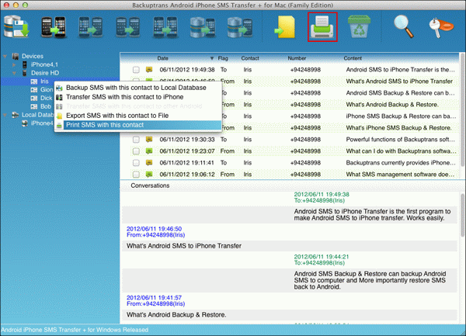Collapse the Devices tree node
Image resolution: width=466 pixels, height=336 pixels.
point(5,56)
